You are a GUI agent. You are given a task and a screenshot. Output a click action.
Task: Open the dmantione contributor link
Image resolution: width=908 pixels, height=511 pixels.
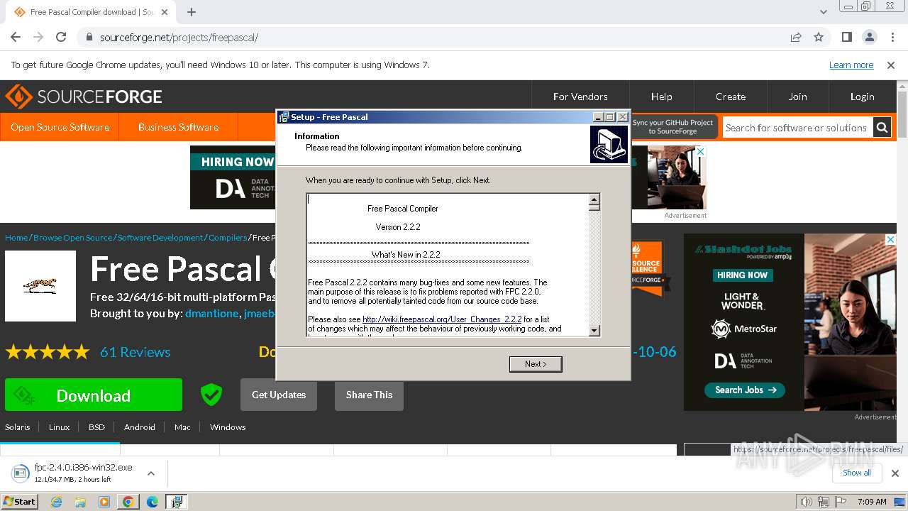click(x=211, y=314)
